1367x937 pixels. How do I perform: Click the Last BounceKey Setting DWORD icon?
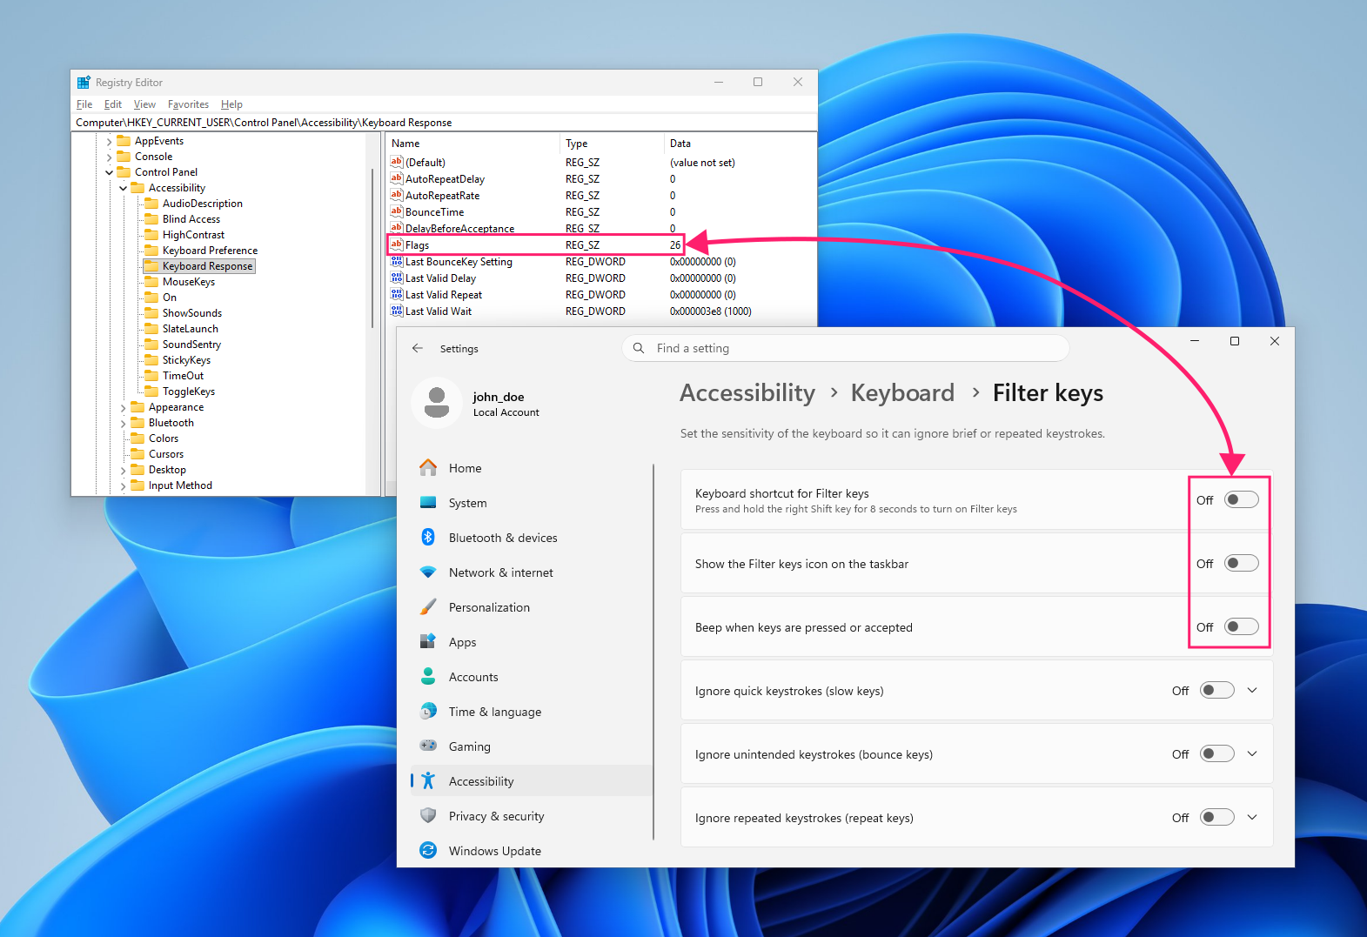coord(397,261)
